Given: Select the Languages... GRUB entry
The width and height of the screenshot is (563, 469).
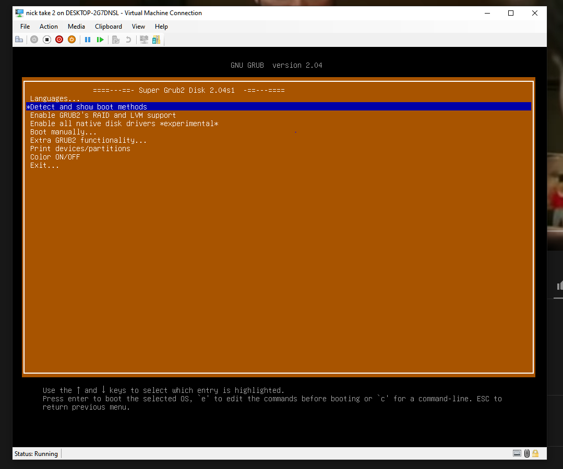Looking at the screenshot, I should click(x=279, y=98).
